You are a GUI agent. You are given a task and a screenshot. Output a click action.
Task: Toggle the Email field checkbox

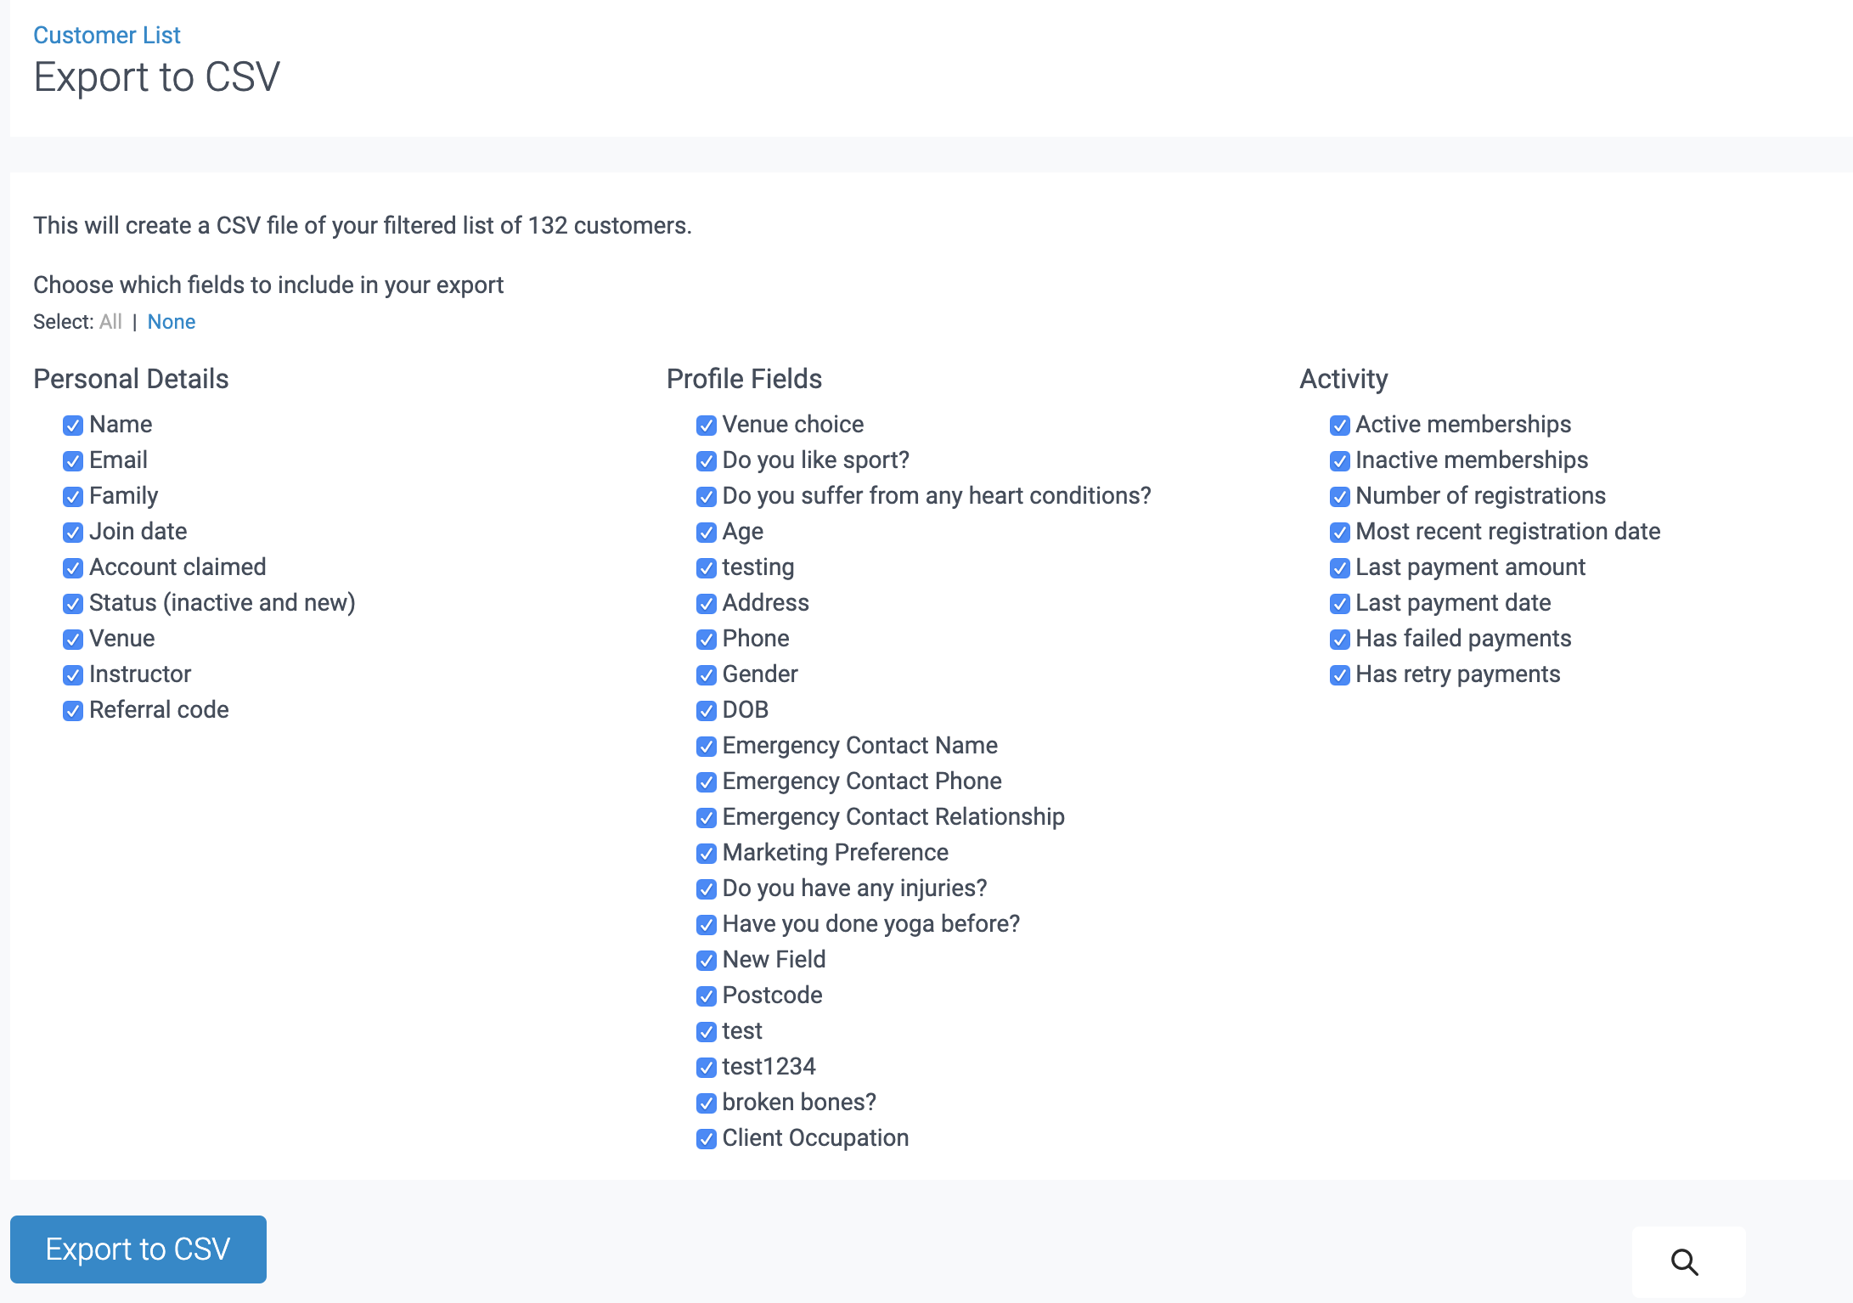coord(73,460)
